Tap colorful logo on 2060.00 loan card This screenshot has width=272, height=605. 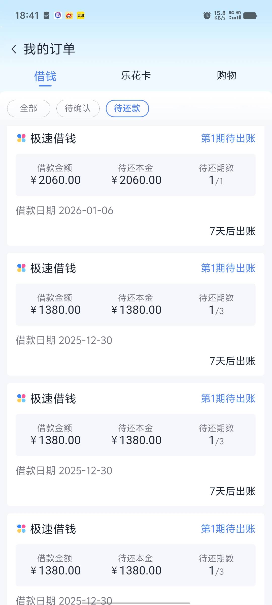21,138
